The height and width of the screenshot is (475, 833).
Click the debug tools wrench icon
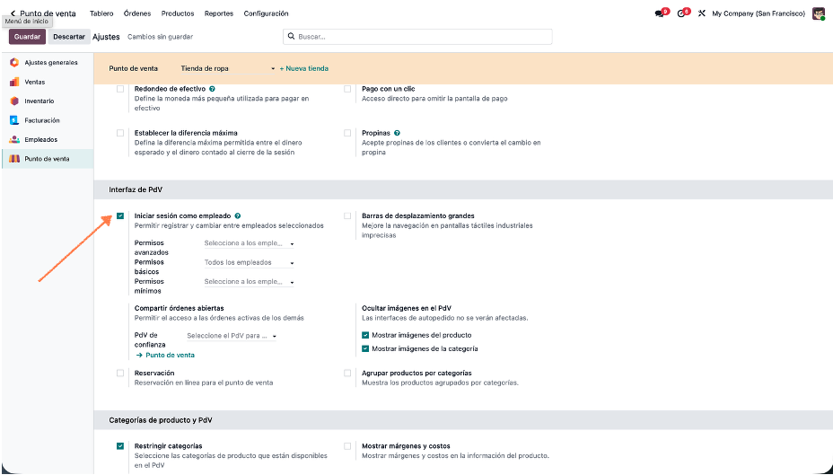click(702, 13)
